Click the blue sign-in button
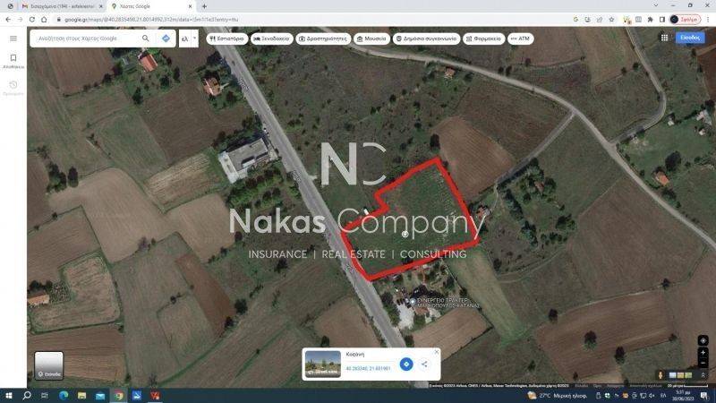Screen dimensions: 716x403 click(690, 38)
